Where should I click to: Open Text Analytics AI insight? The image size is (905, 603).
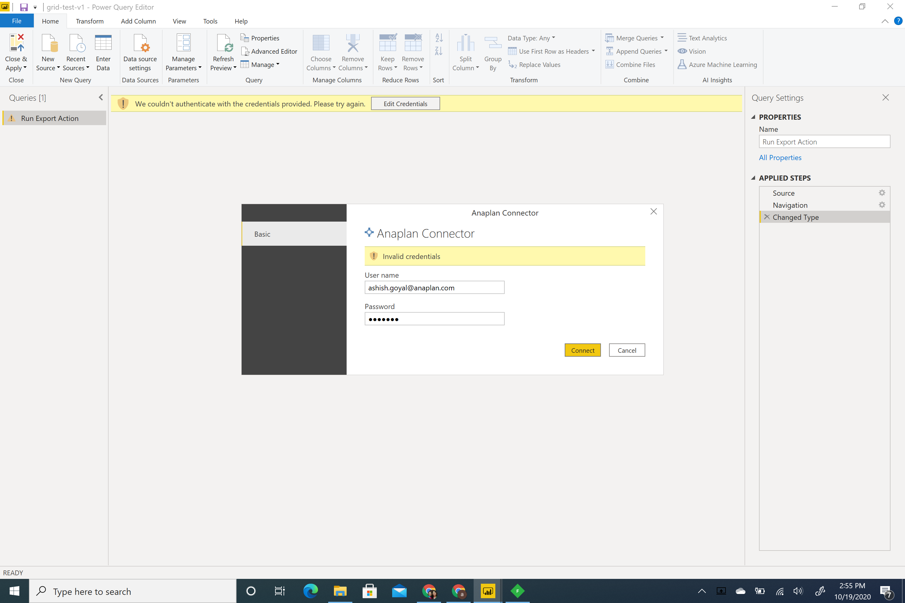pos(702,38)
